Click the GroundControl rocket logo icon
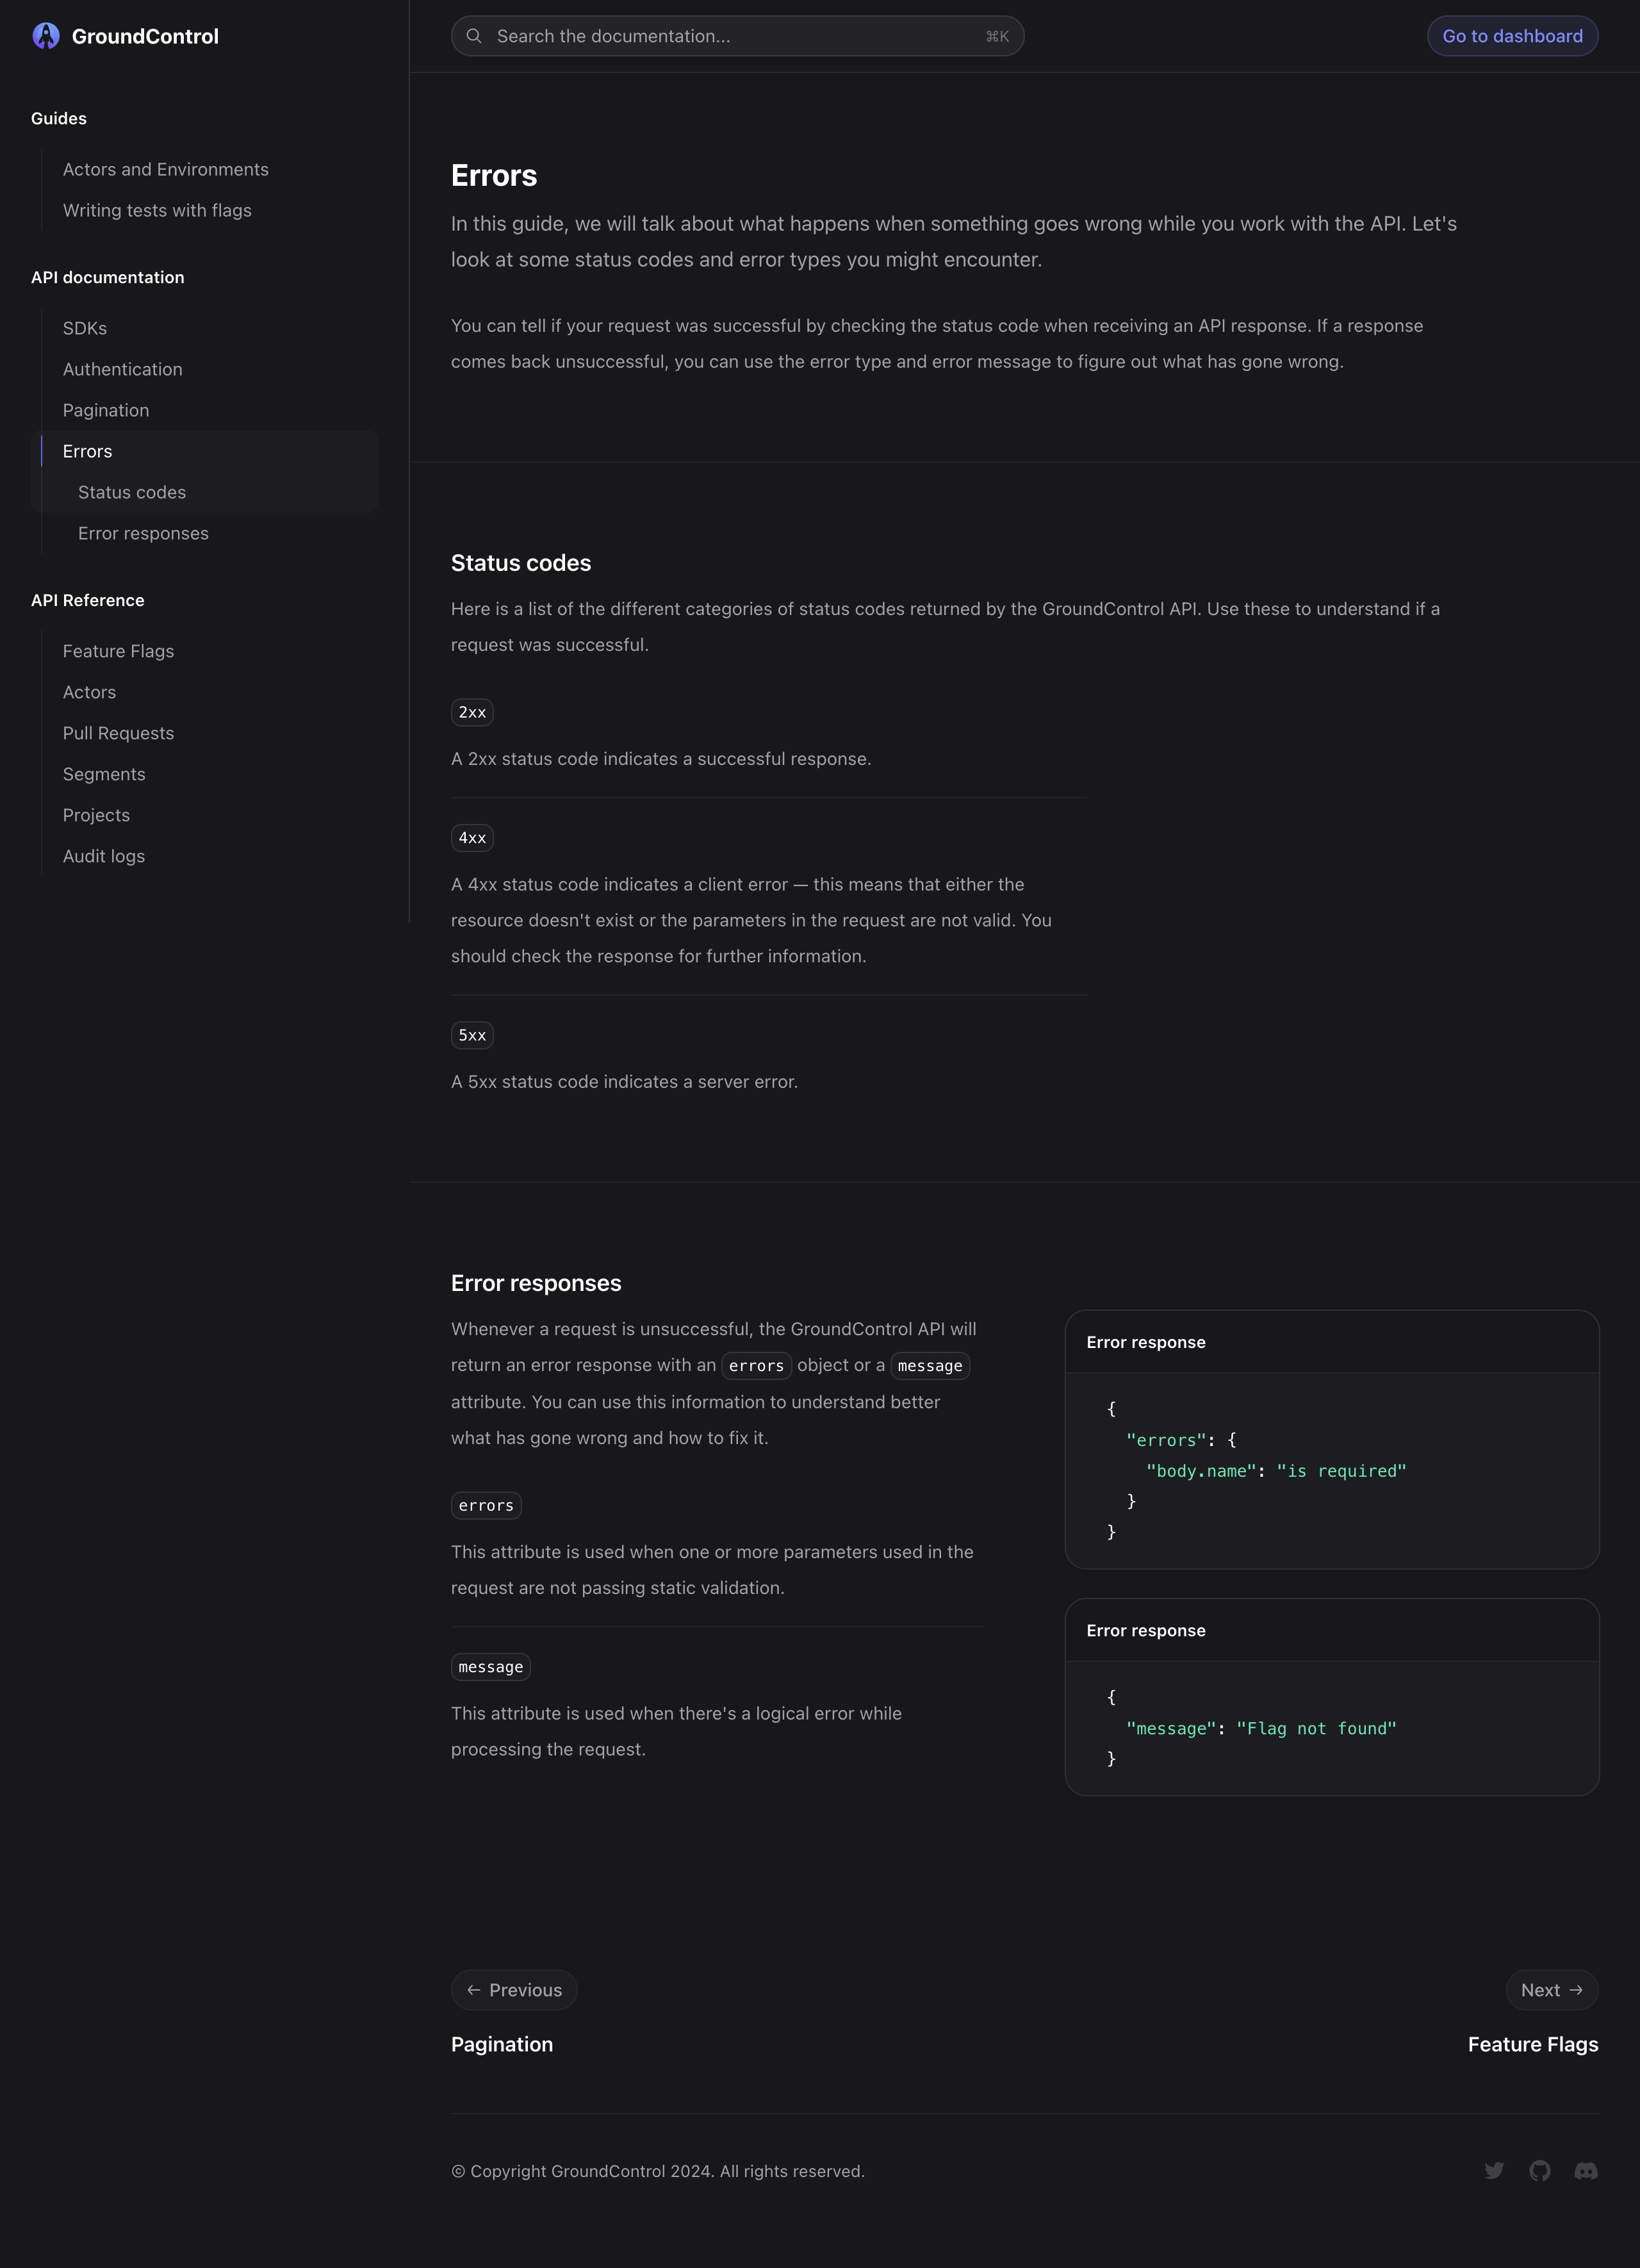Screen dimensions: 1640x2268 pos(46,36)
